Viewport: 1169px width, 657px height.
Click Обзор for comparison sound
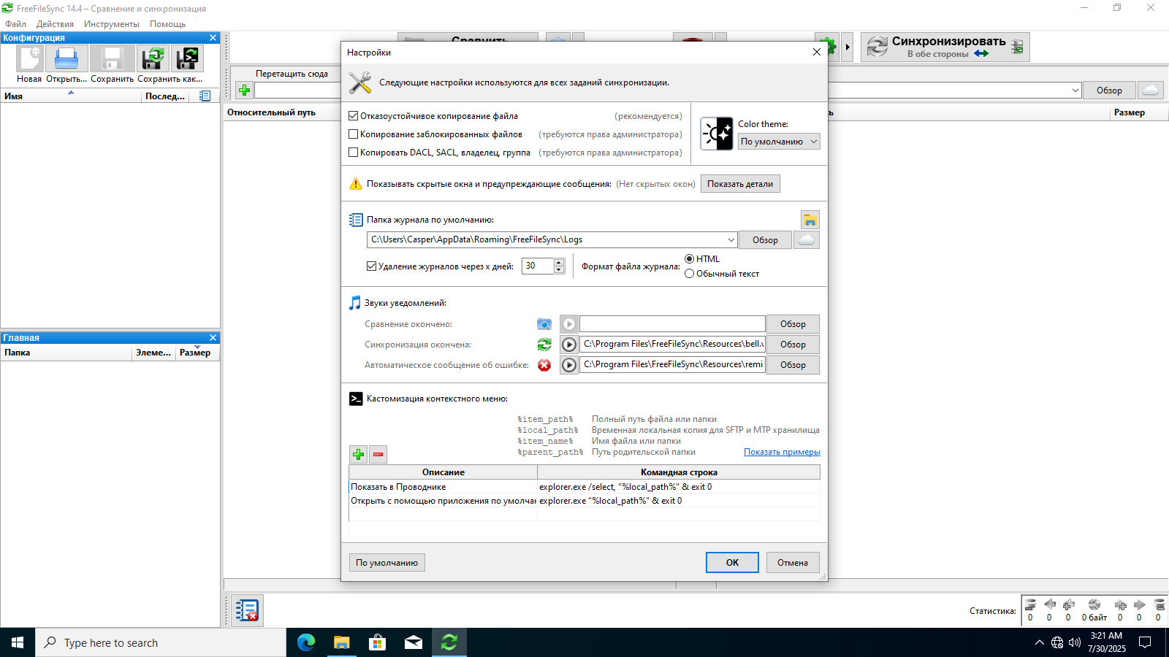click(x=793, y=324)
